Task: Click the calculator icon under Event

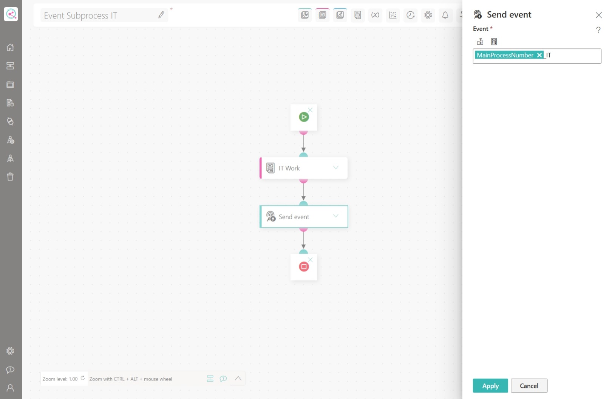Action: point(494,42)
